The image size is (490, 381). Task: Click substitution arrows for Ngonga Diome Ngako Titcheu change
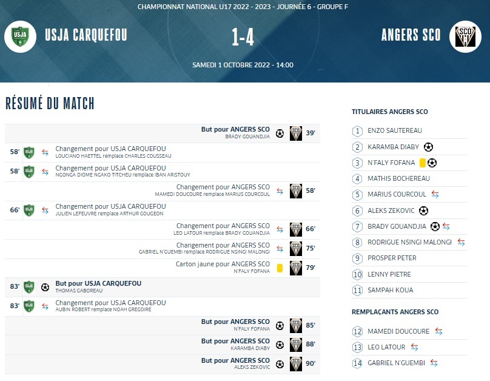click(45, 172)
